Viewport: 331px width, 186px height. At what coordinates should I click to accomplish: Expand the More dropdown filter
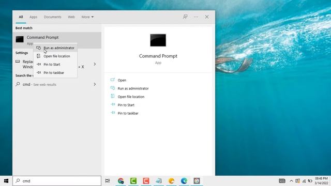click(x=87, y=17)
